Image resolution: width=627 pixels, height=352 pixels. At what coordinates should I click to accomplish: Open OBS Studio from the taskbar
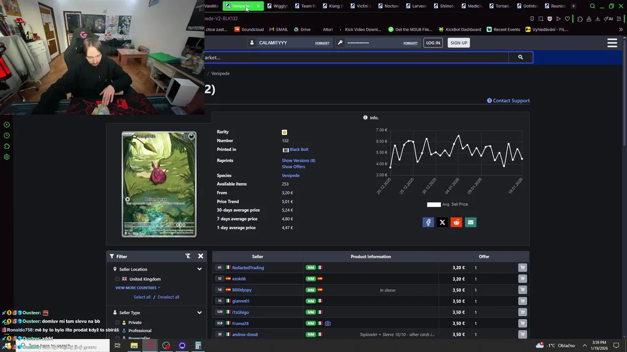[166, 346]
